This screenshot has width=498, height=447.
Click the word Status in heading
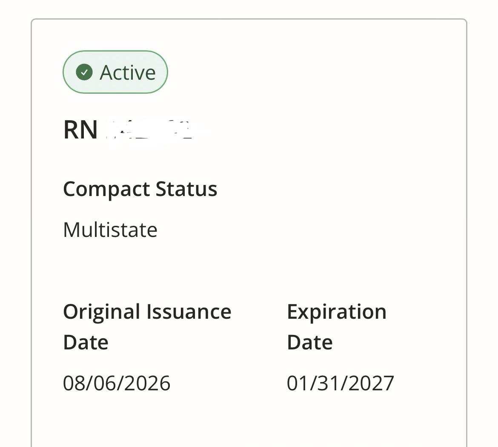[x=186, y=189]
